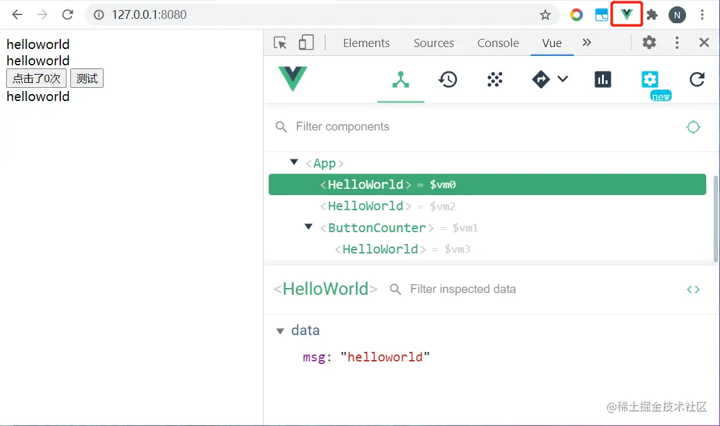Click the Vue.js extension icon in toolbar

coord(626,14)
